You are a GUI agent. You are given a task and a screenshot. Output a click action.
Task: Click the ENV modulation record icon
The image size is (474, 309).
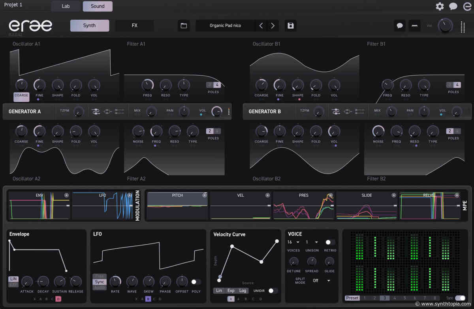(66, 195)
